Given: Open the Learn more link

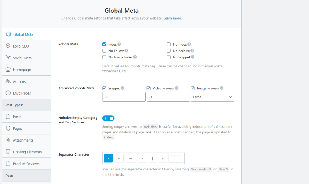Looking at the screenshot, I should 172,18.
